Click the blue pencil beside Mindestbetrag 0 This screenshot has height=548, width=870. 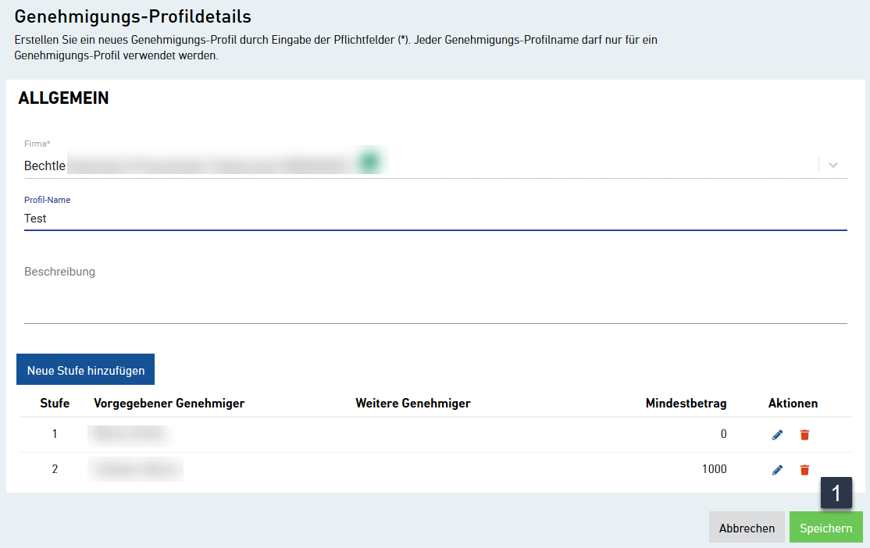[x=777, y=434]
